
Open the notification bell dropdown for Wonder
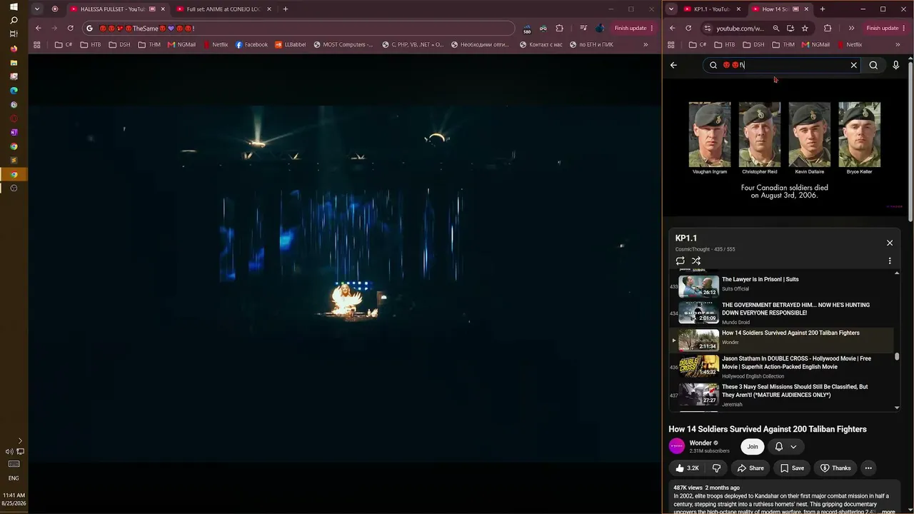tap(785, 447)
